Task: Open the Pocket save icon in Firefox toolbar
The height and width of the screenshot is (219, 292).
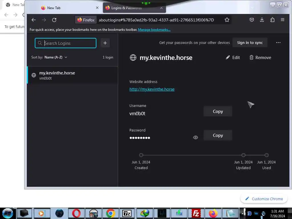Action: point(252,20)
